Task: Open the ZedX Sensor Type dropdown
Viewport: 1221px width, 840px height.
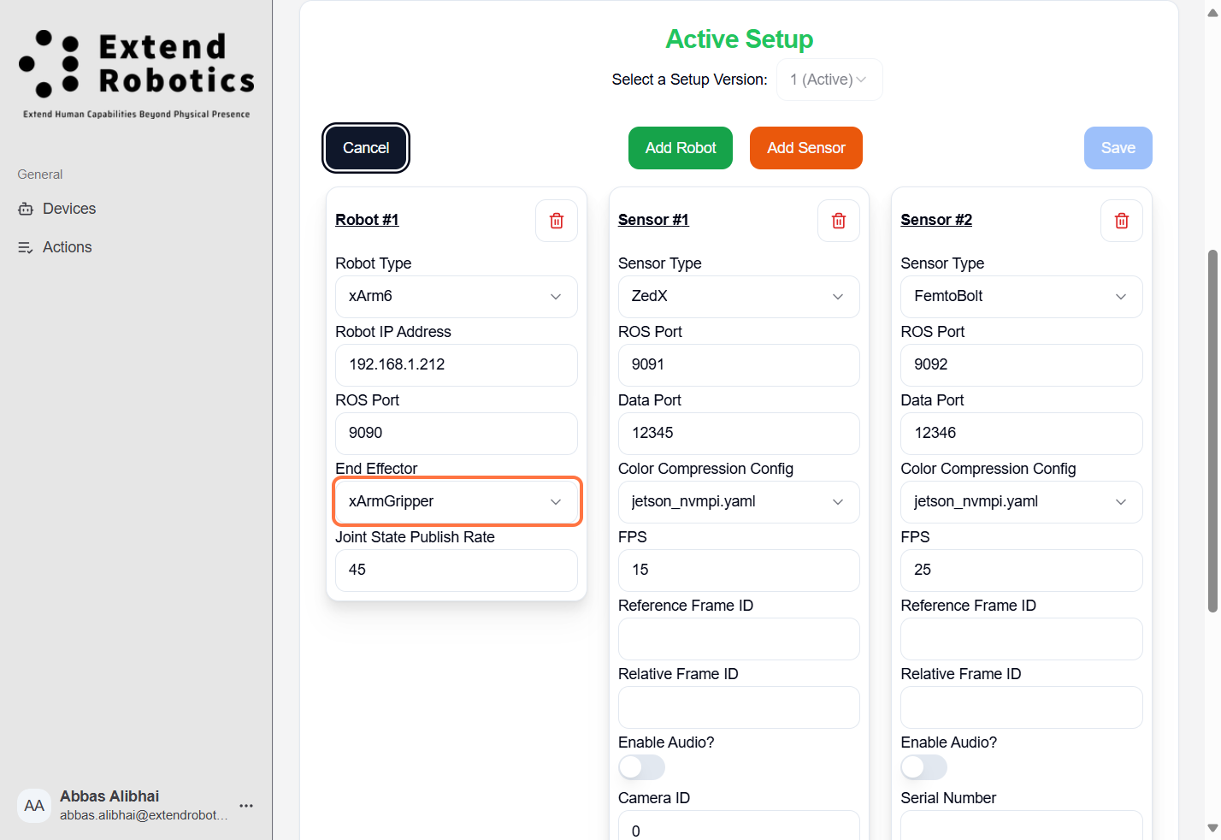Action: pyautogui.click(x=738, y=297)
